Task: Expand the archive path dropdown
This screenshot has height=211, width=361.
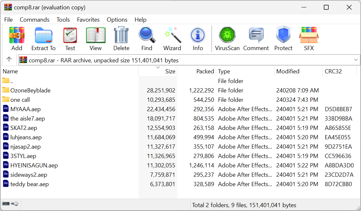Action: click(x=356, y=60)
